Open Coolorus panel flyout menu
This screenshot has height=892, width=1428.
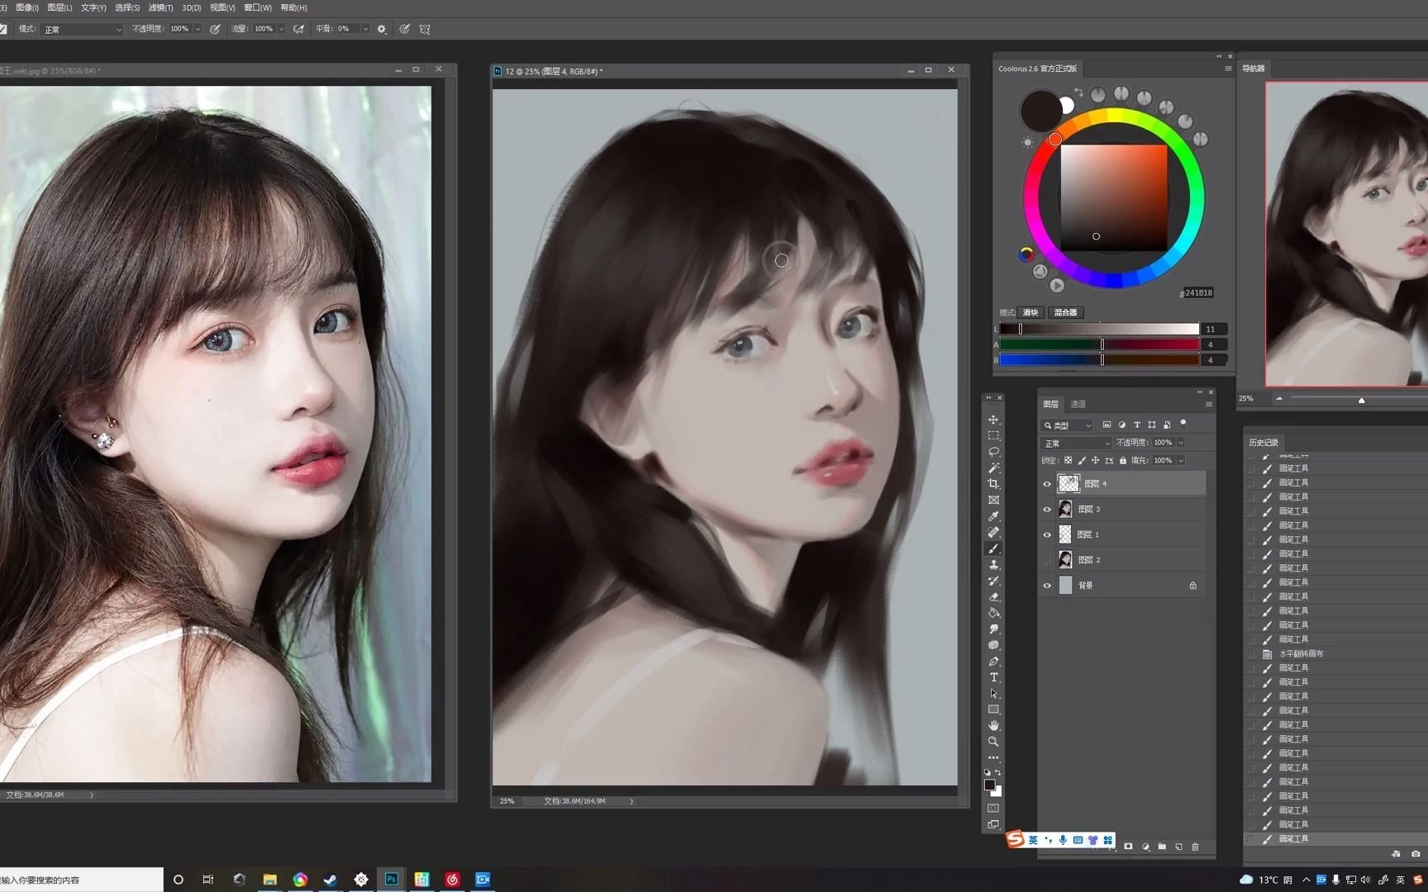pos(1228,69)
